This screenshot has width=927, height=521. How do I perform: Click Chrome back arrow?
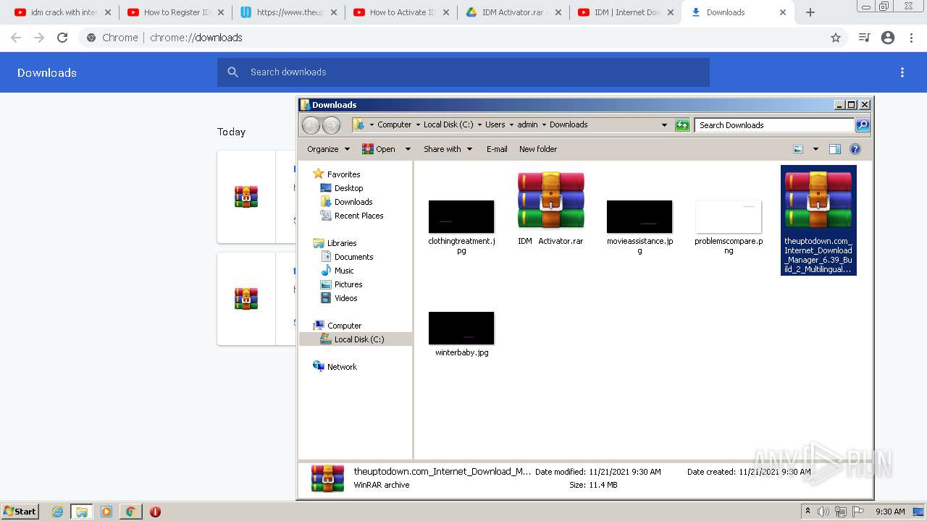pyautogui.click(x=16, y=38)
